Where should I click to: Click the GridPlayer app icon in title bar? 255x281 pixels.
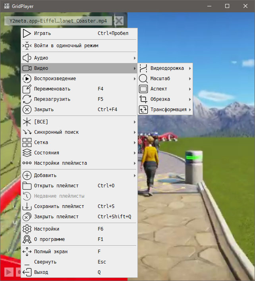pyautogui.click(x=7, y=6)
